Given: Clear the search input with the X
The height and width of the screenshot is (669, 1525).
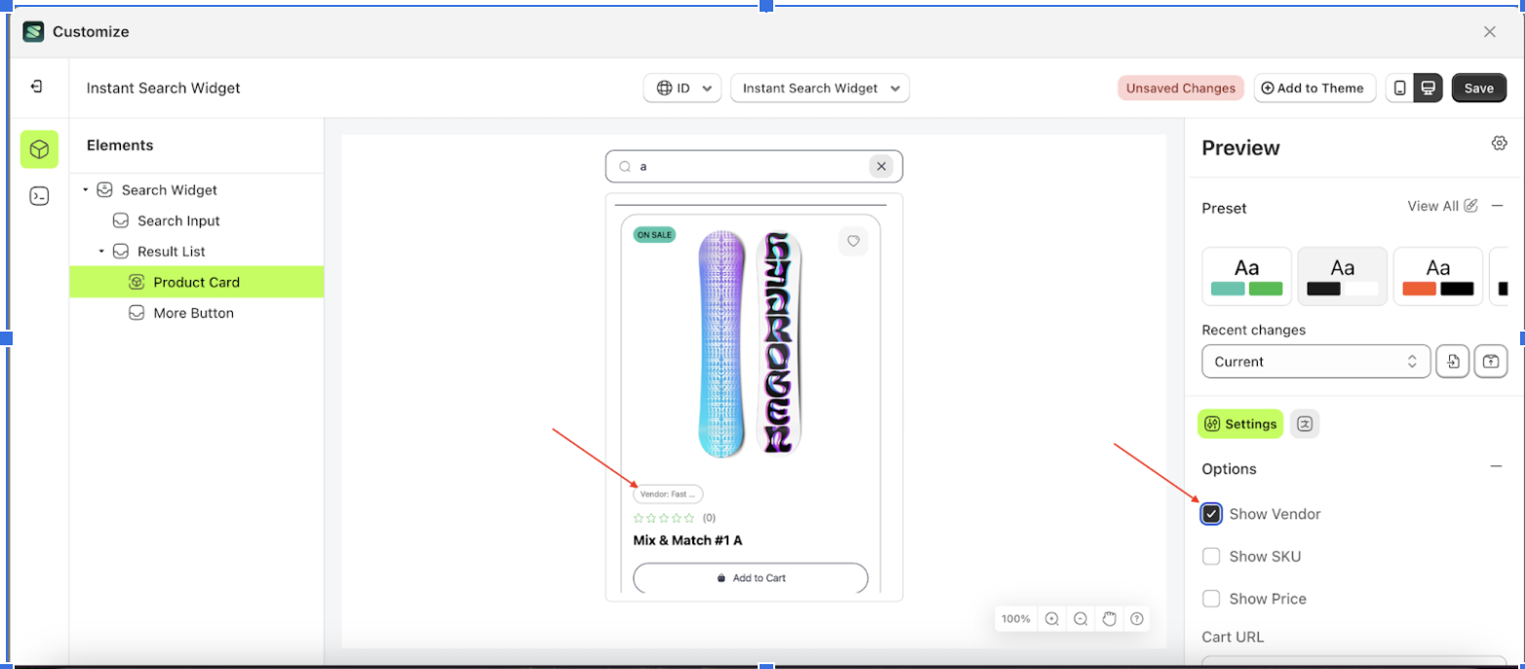Looking at the screenshot, I should (881, 166).
